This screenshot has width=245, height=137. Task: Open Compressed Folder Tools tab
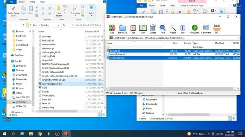tap(192, 6)
